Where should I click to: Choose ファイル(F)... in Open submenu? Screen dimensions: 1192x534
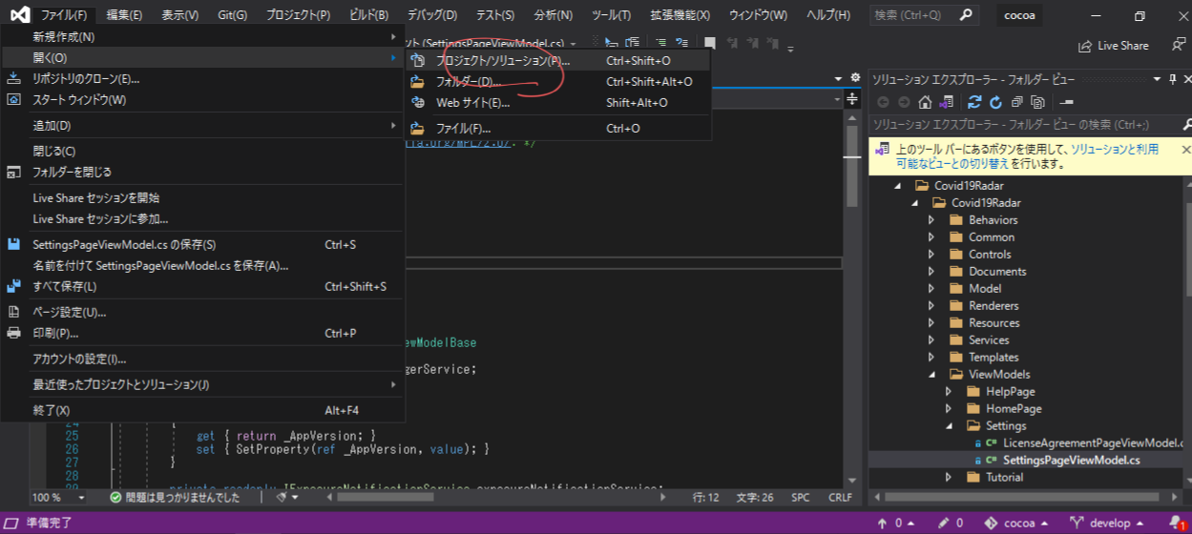[557, 128]
